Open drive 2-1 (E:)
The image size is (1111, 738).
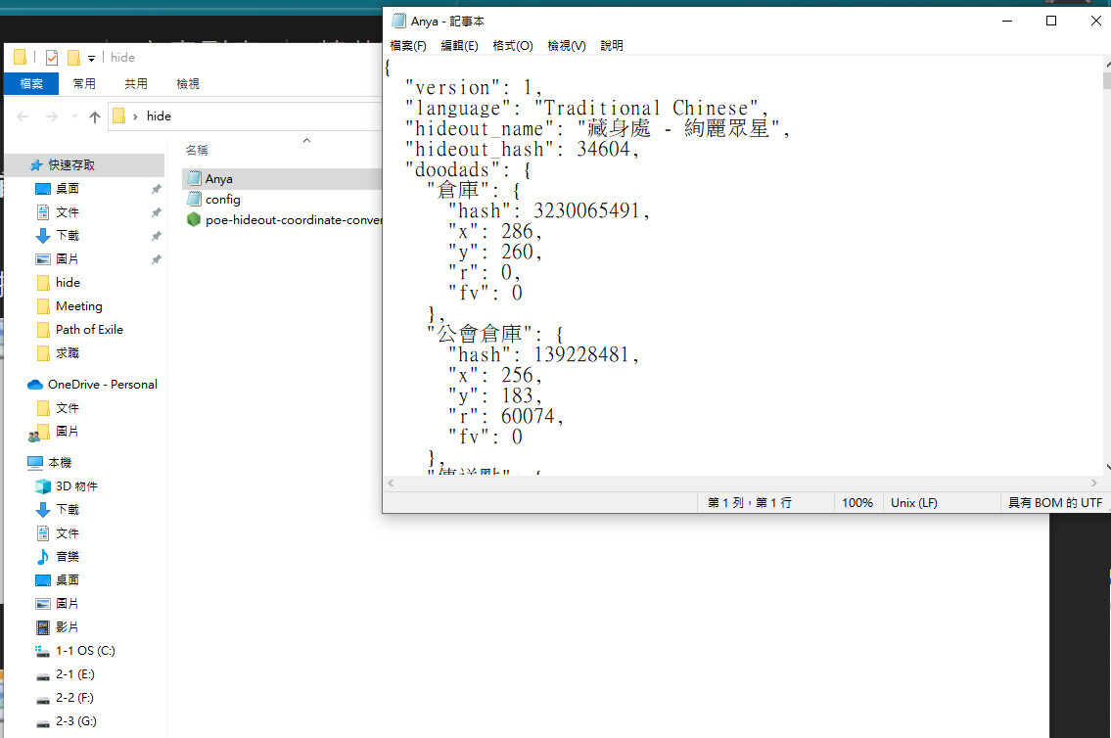tap(74, 673)
